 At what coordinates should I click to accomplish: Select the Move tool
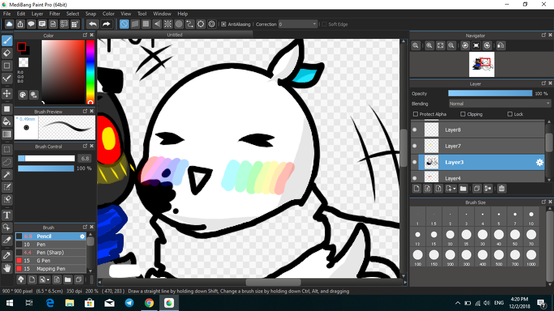tap(7, 94)
